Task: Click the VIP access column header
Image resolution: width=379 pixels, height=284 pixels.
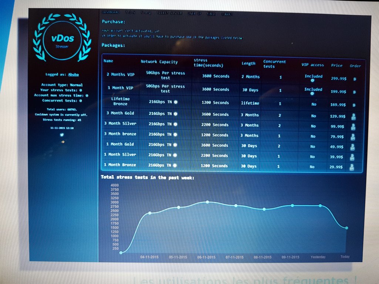Action: click(x=312, y=65)
